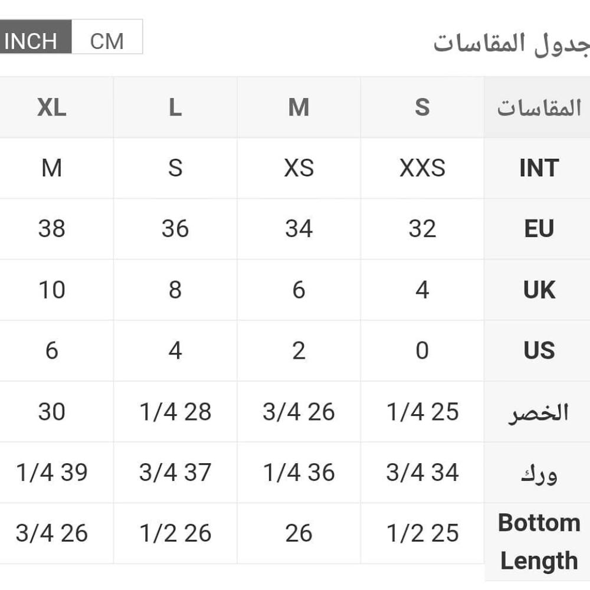Click the ورك hip row label
The height and width of the screenshot is (590, 590).
(x=539, y=474)
